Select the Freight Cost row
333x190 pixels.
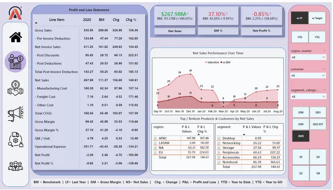point(87,97)
